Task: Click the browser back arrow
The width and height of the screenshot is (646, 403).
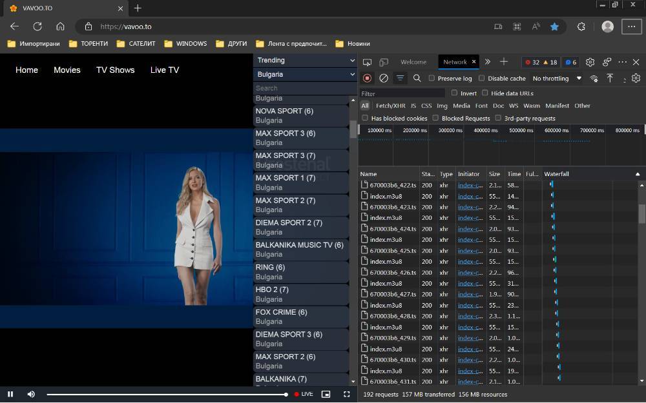Action: 14,26
